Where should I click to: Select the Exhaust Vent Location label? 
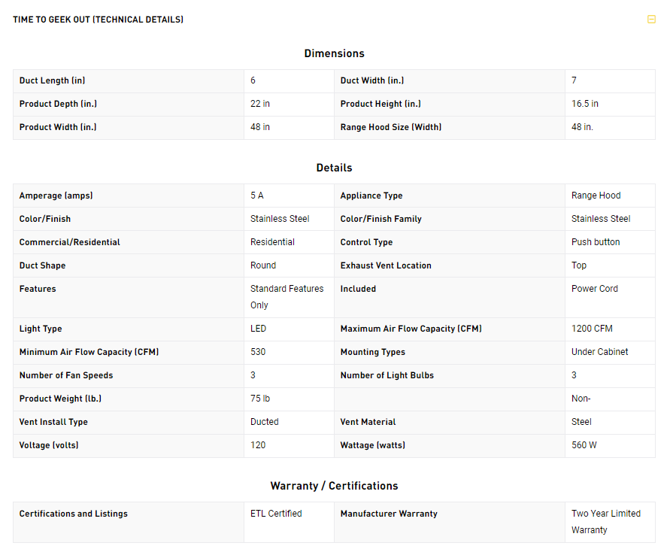click(386, 265)
